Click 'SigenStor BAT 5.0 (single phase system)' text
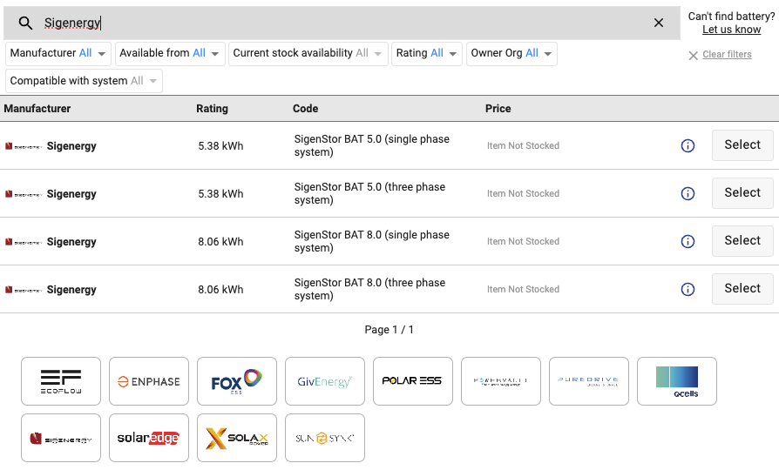This screenshot has width=779, height=470. [371, 145]
